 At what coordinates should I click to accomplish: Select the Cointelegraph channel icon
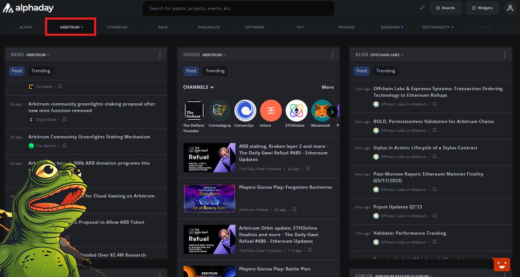coord(220,111)
